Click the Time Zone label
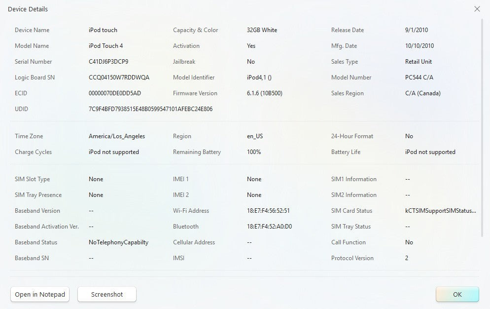 29,136
